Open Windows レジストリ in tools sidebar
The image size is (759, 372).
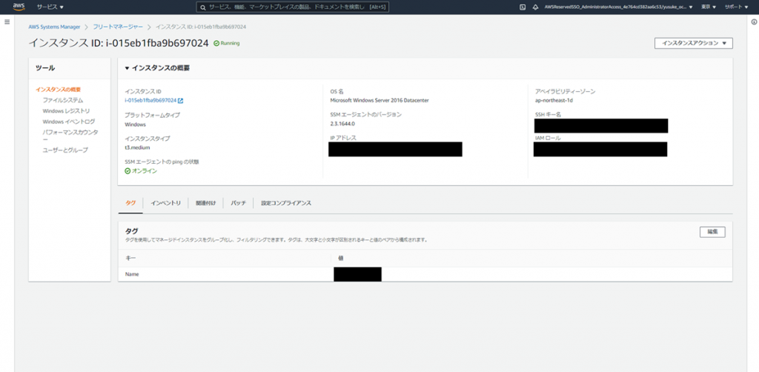pos(66,110)
